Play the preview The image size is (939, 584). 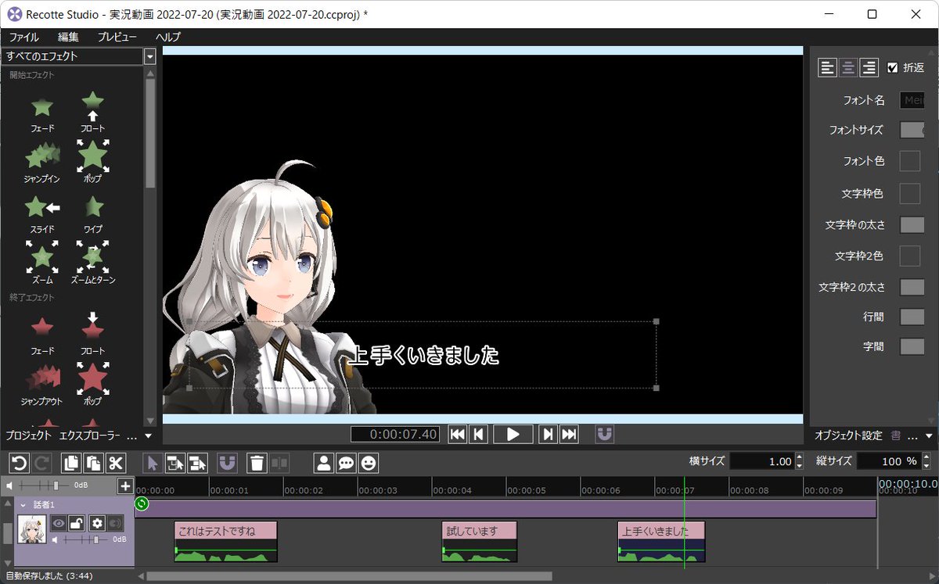click(x=513, y=434)
